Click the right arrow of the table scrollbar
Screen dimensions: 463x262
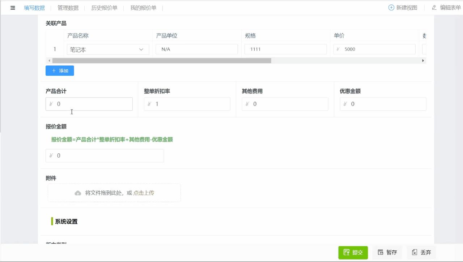coord(423,60)
